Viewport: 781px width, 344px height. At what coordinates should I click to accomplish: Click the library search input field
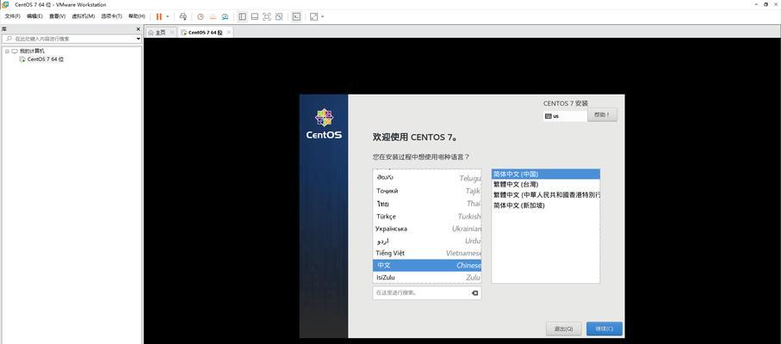pyautogui.click(x=71, y=39)
